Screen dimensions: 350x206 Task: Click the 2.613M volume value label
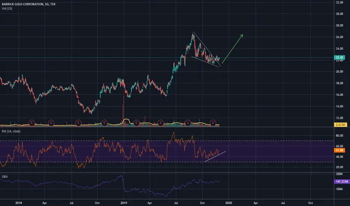pos(341,125)
